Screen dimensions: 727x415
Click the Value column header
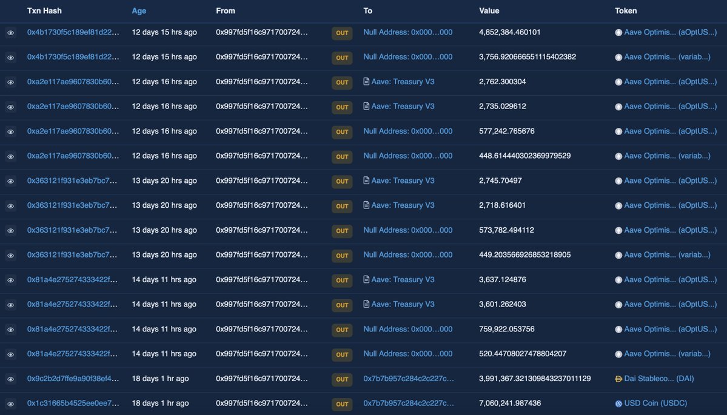pos(489,11)
